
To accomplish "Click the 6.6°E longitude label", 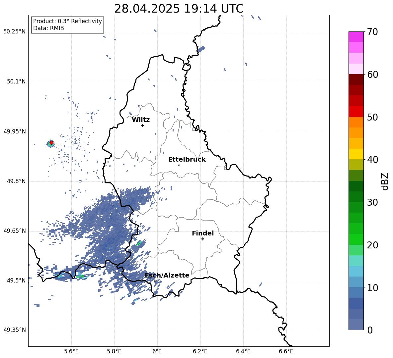I will (286, 352).
